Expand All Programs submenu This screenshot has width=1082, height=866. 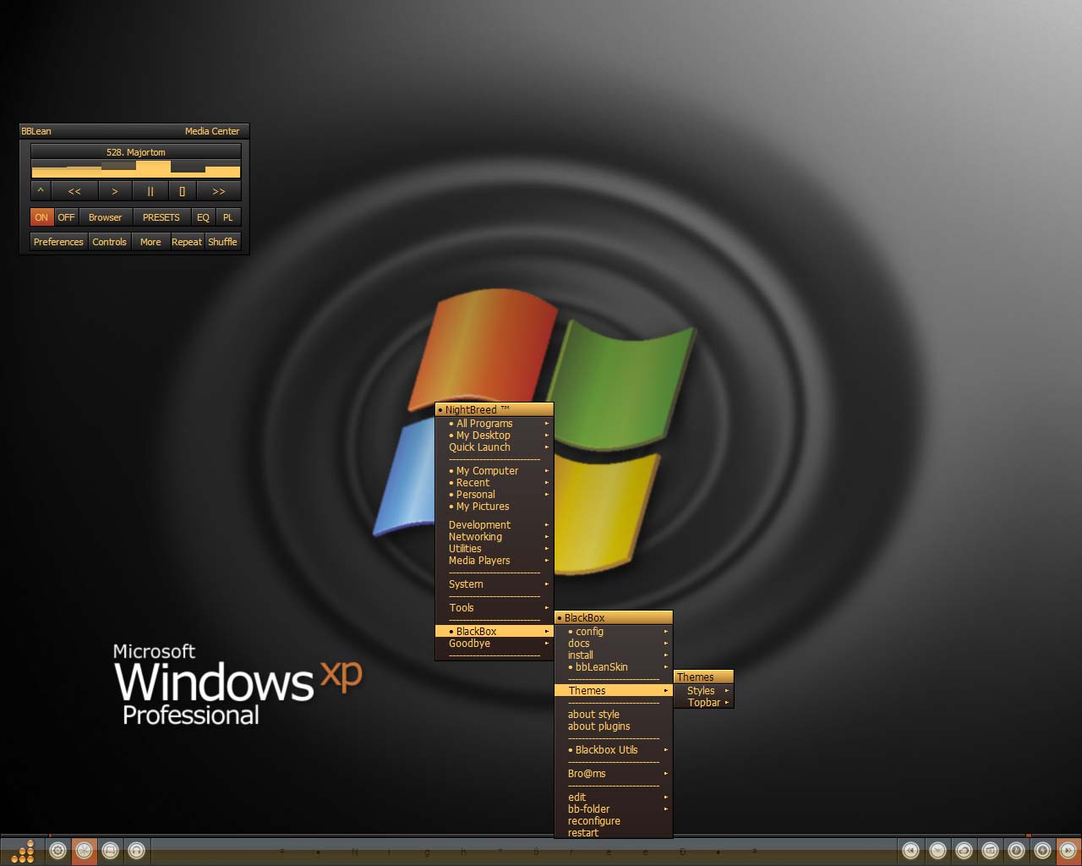(495, 424)
